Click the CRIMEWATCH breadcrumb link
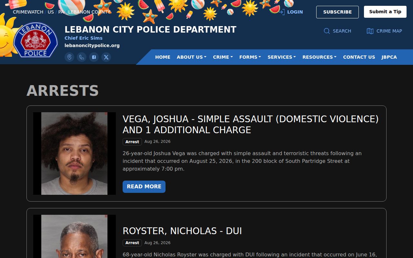 (28, 12)
